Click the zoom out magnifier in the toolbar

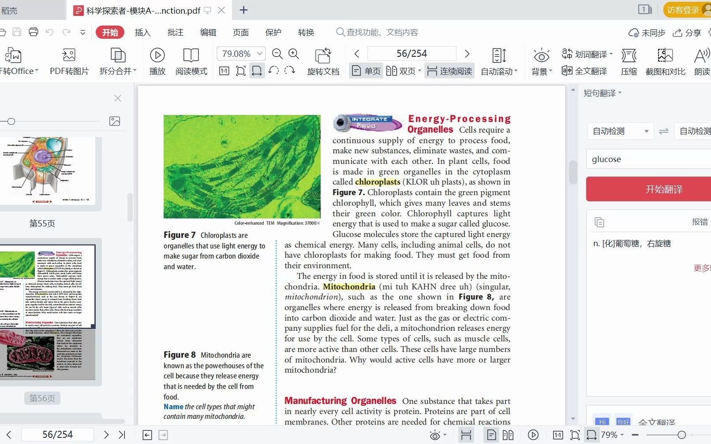click(x=277, y=54)
